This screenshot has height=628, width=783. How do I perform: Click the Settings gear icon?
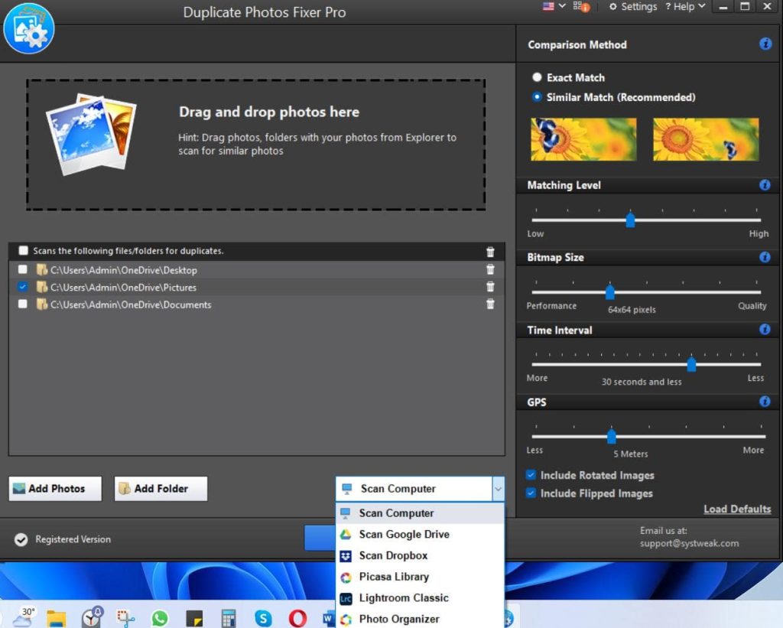pyautogui.click(x=612, y=6)
